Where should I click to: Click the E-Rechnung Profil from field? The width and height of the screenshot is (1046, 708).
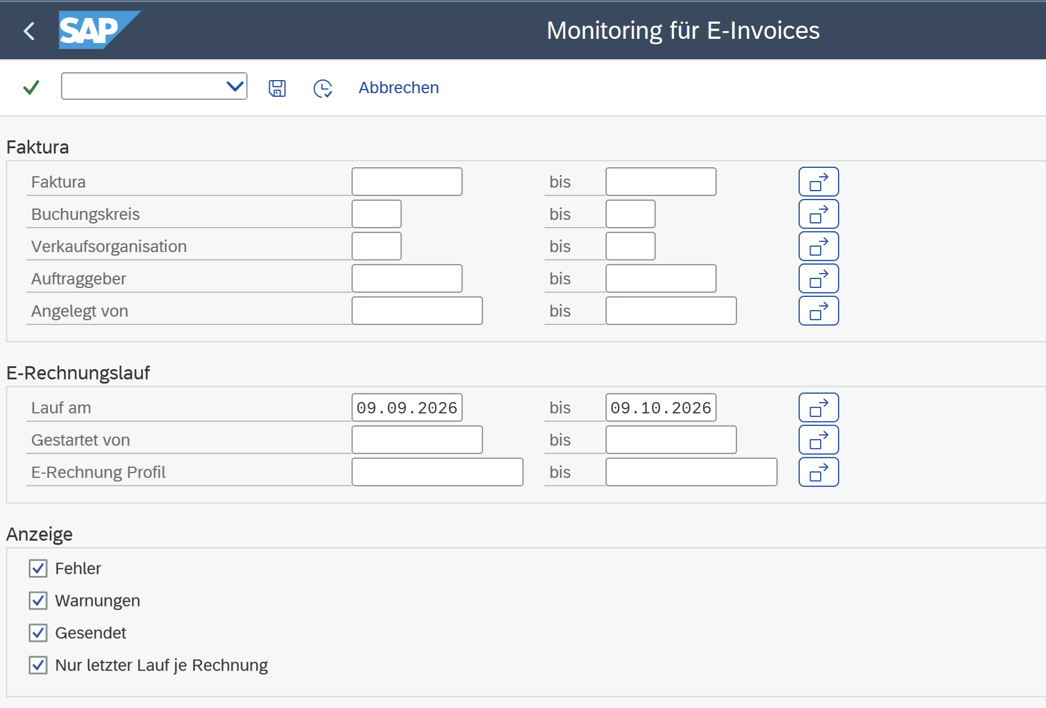tap(438, 472)
